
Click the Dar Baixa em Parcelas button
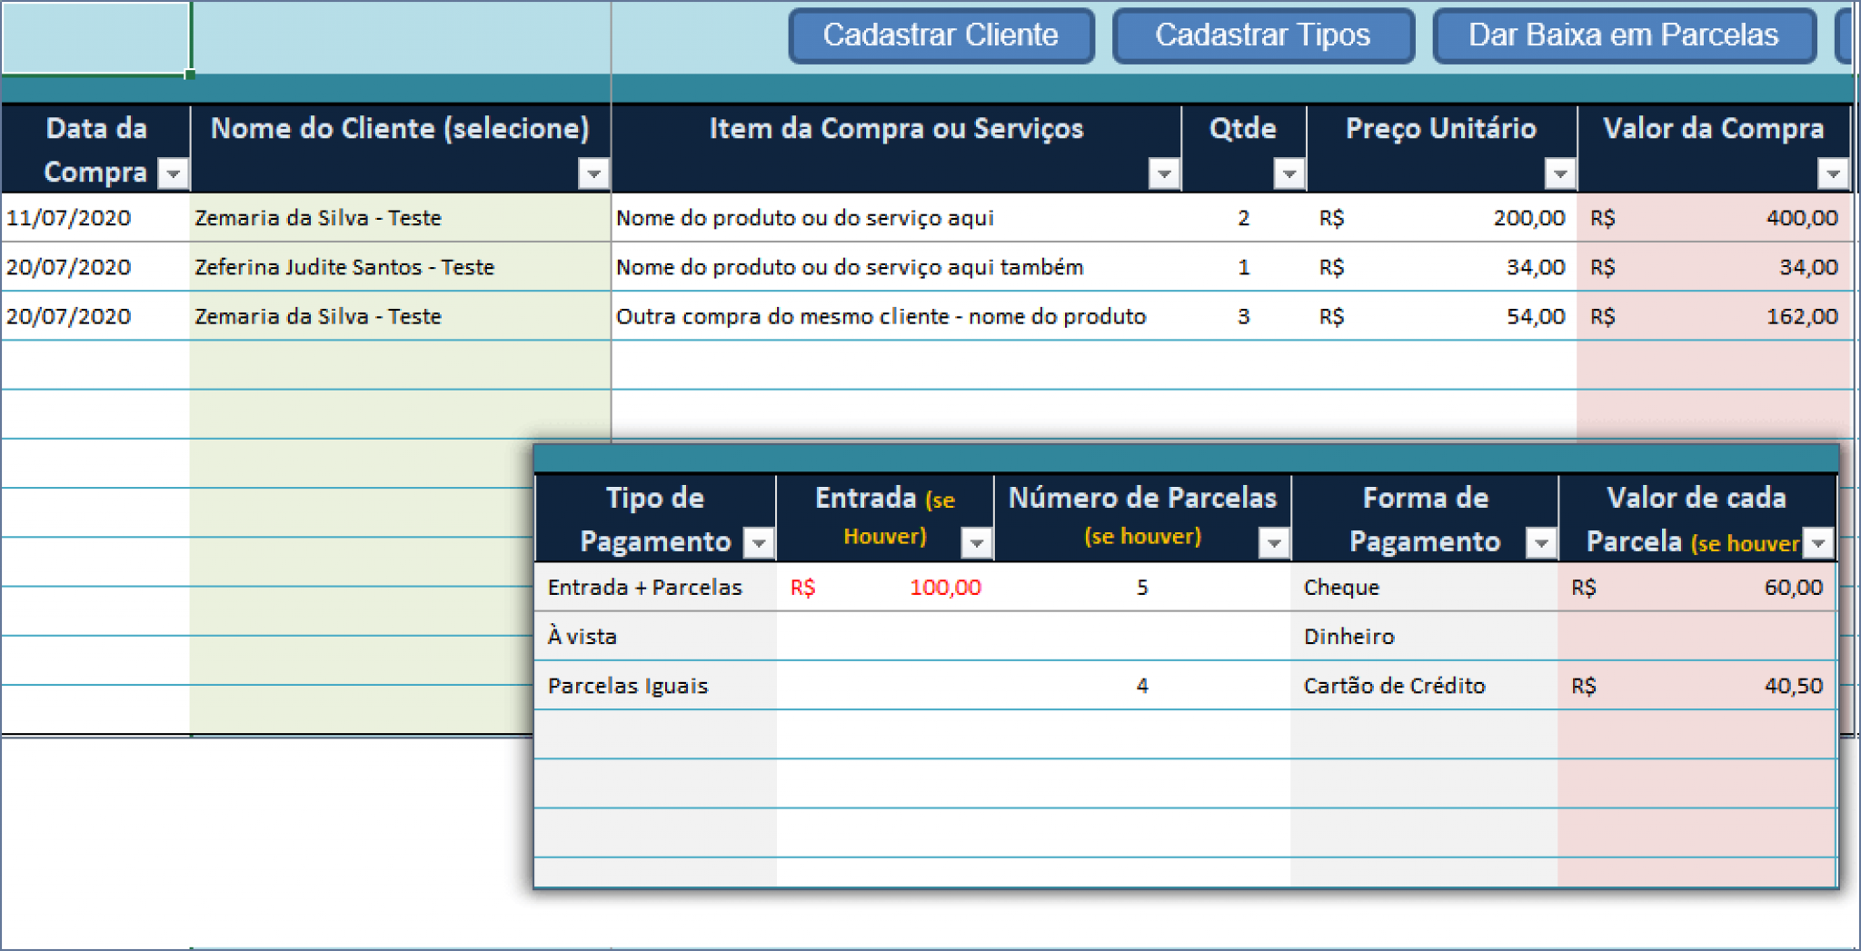[x=1623, y=35]
